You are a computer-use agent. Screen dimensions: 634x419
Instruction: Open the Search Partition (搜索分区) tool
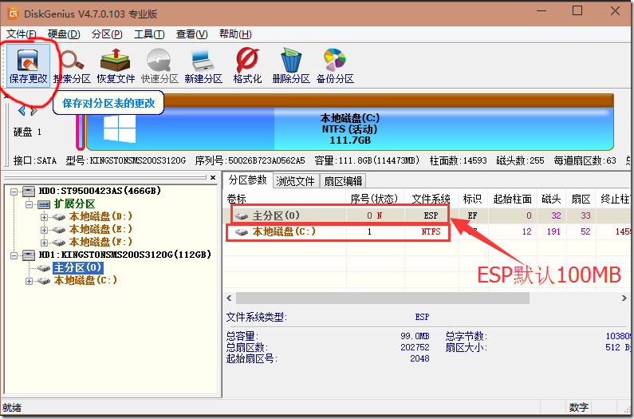[x=72, y=65]
